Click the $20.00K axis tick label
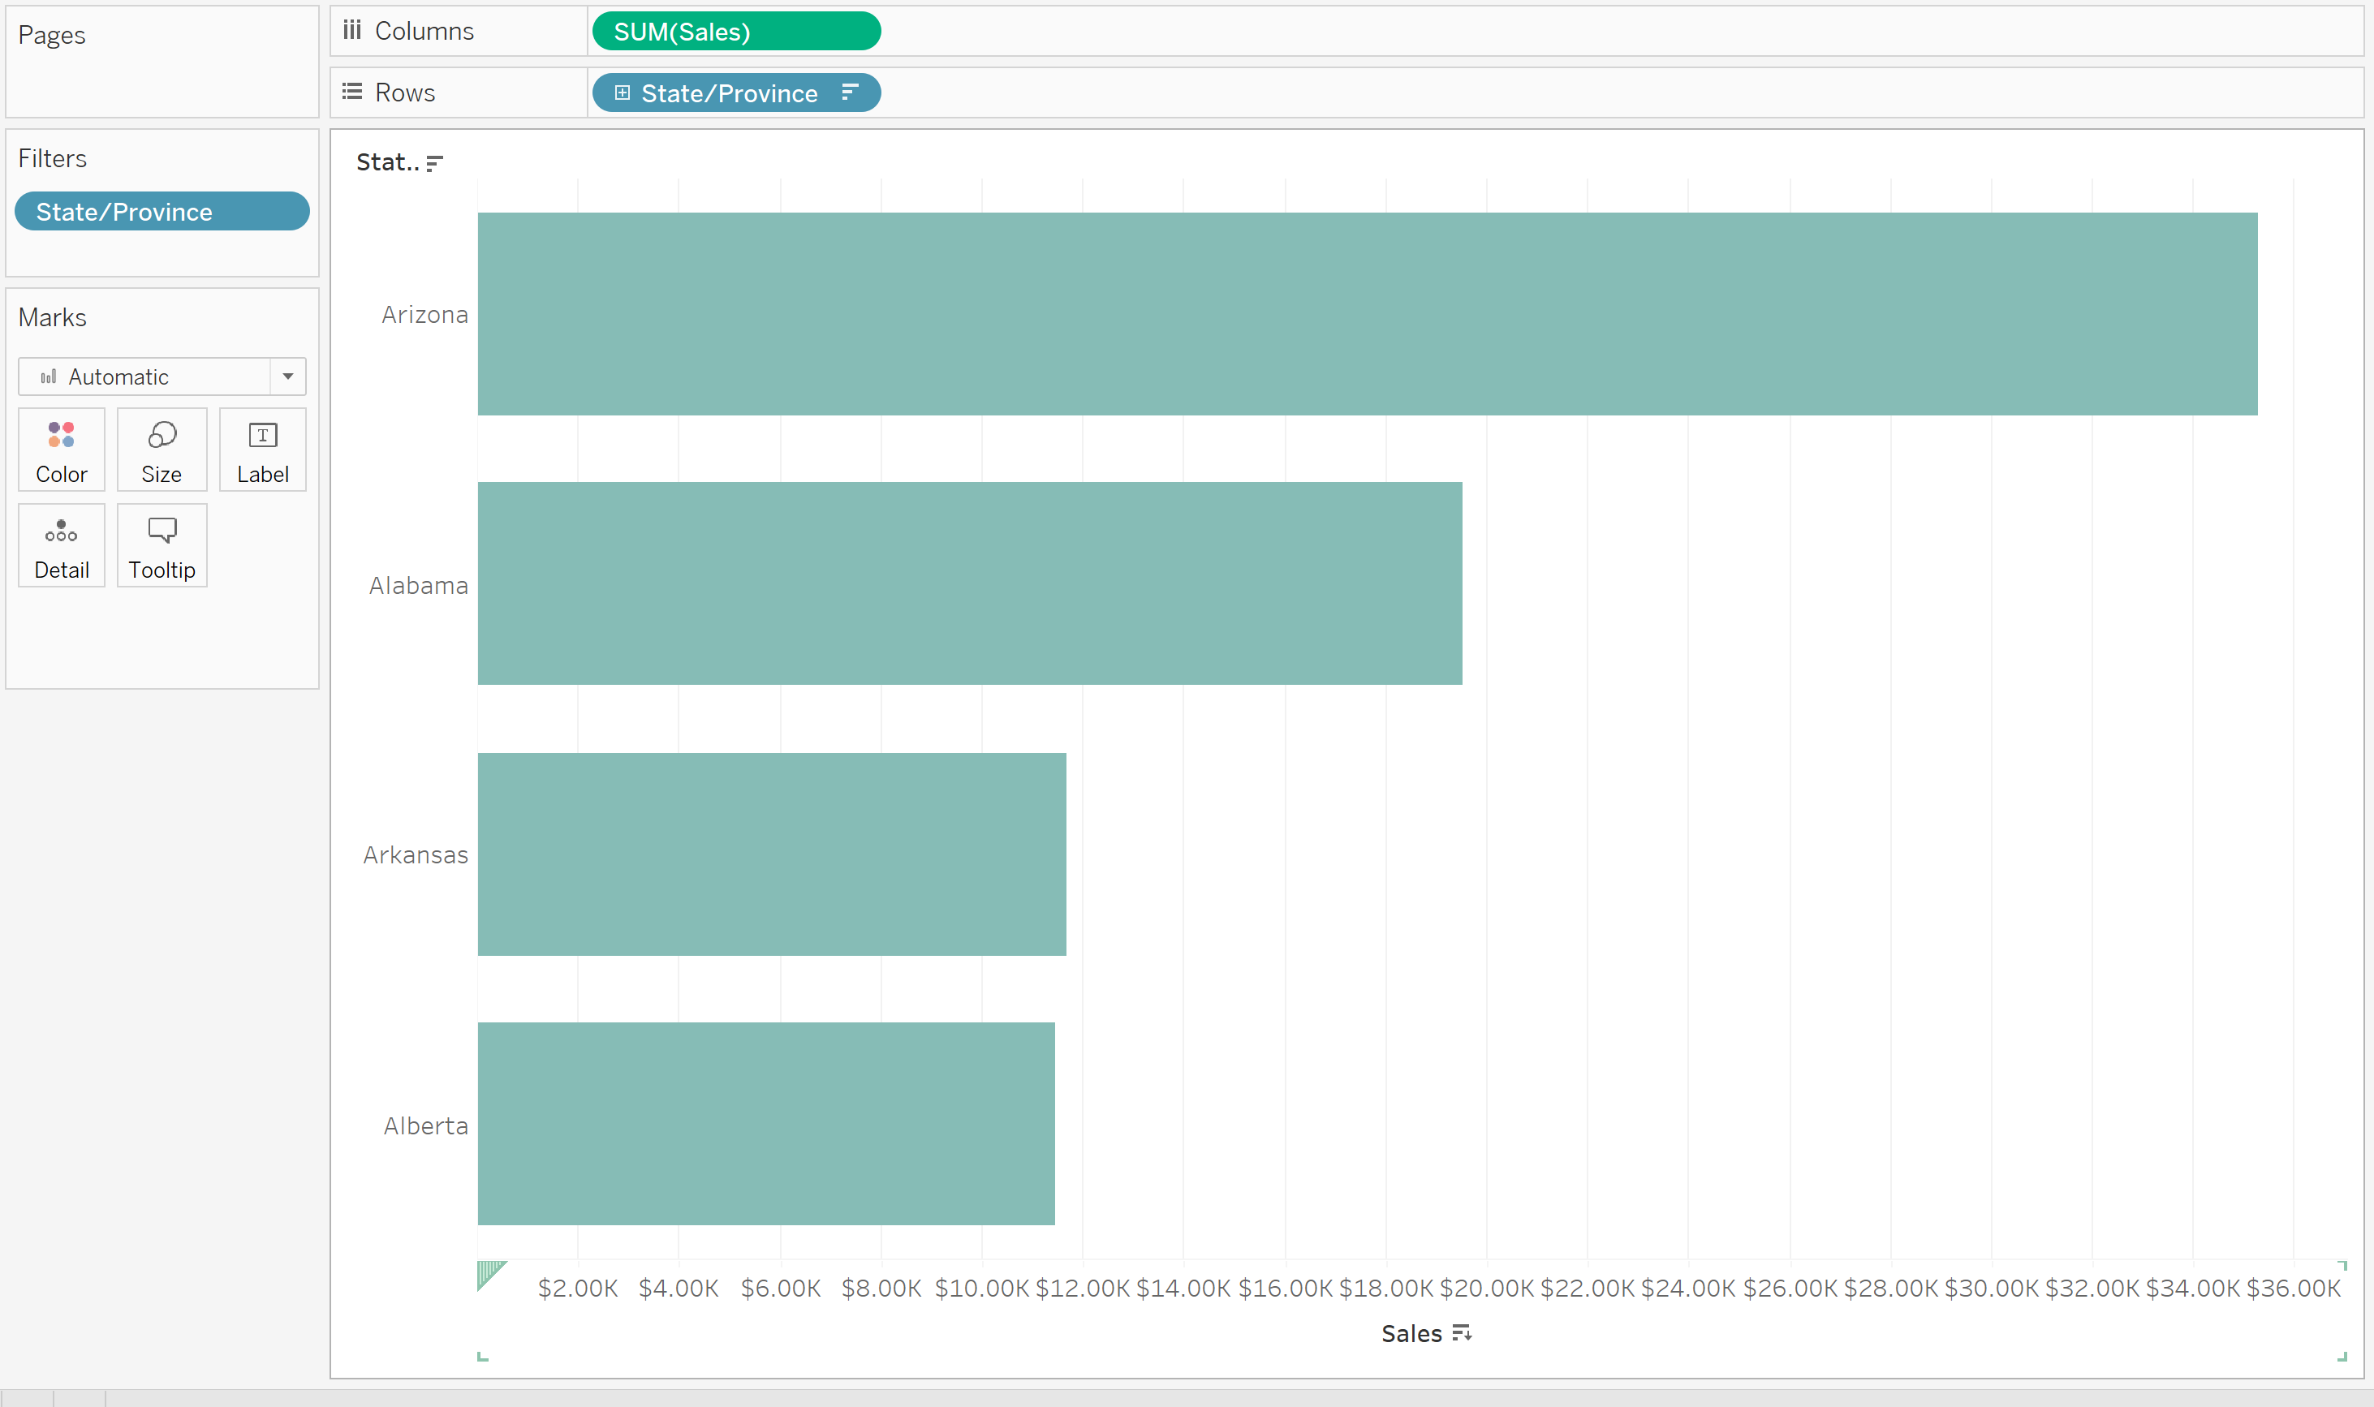The image size is (2374, 1407). pos(1487,1289)
